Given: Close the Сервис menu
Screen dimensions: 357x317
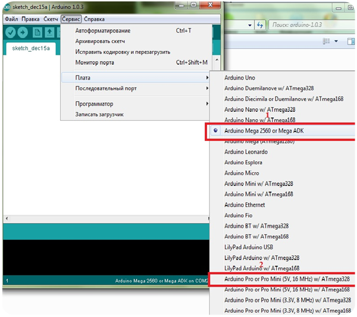Looking at the screenshot, I should coord(71,19).
